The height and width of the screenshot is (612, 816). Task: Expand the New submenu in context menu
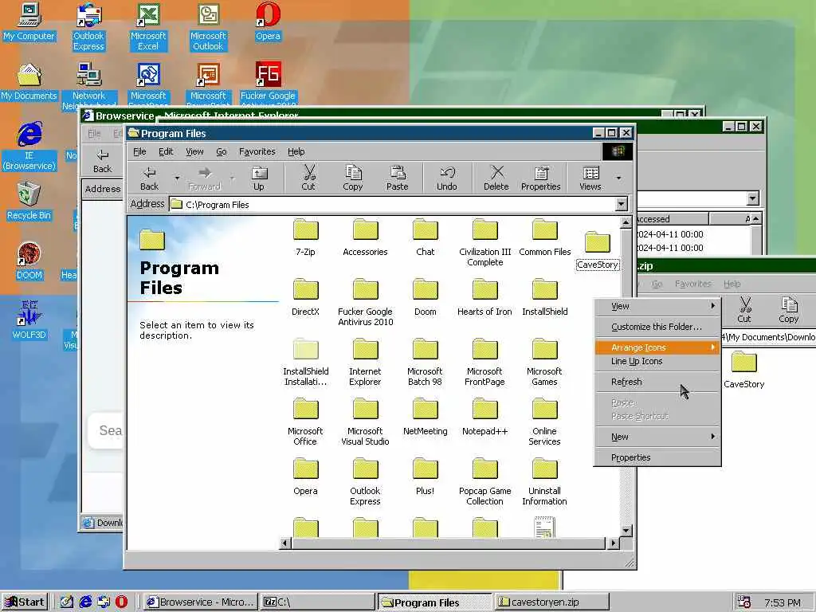[x=657, y=437]
